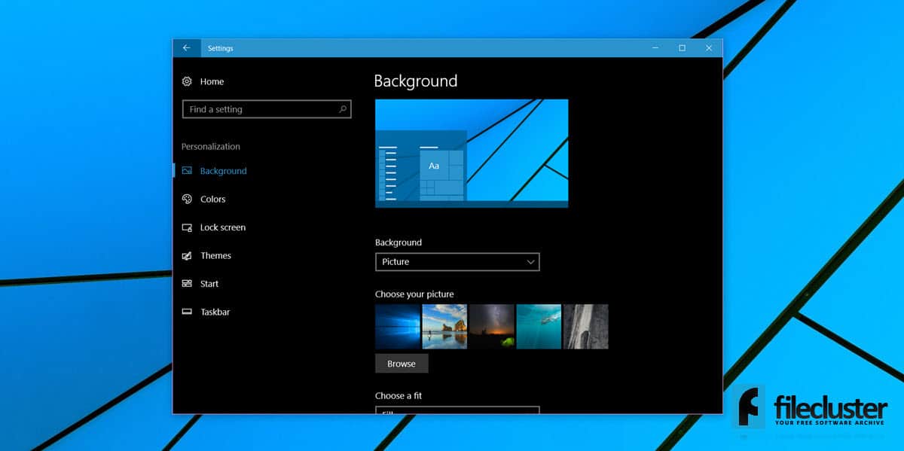Select Colors from the Personalization list
904x451 pixels.
click(x=212, y=199)
